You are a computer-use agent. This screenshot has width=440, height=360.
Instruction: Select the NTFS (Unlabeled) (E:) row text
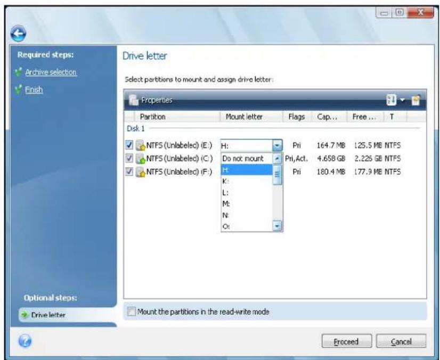point(180,145)
